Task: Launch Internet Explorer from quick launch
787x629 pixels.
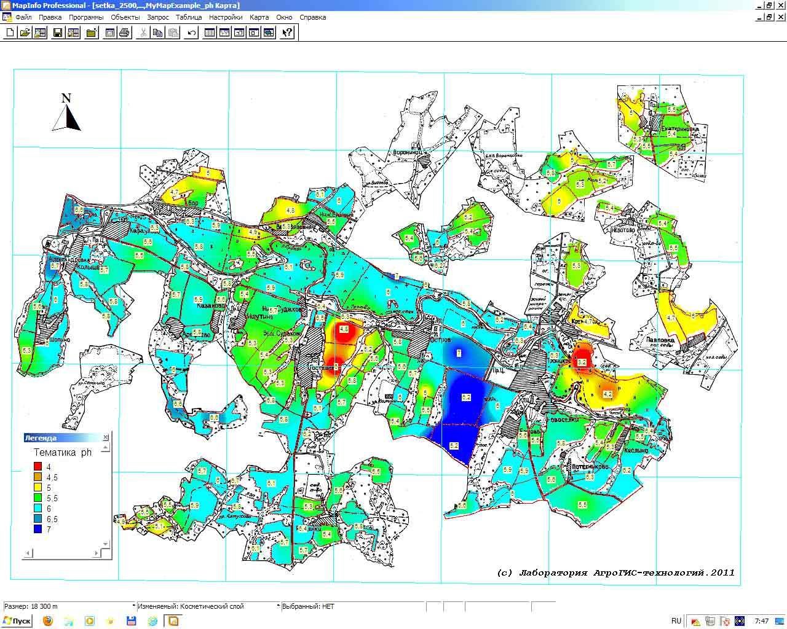Action: [x=152, y=621]
